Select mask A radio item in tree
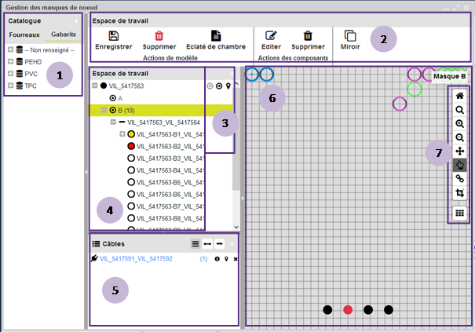Image resolution: width=475 pixels, height=332 pixels. point(113,98)
